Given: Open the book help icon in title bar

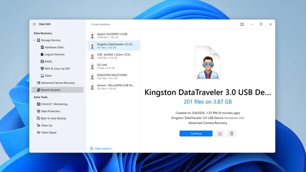Looking at the screenshot, I should [x=242, y=24].
